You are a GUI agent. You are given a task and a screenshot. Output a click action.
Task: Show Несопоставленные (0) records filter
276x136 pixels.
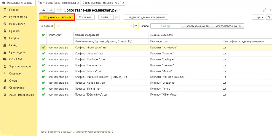tap(228, 26)
